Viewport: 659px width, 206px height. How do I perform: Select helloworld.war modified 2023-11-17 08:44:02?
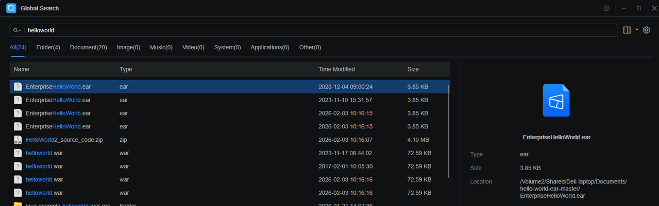[229, 153]
